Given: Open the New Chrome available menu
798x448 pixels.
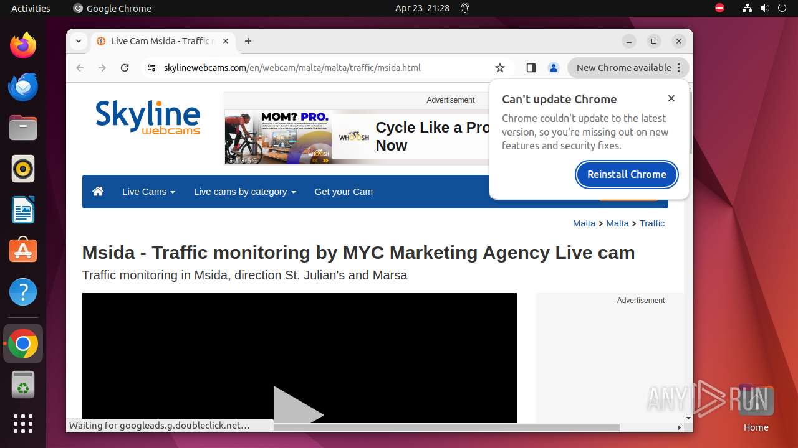Looking at the screenshot, I should coord(628,68).
